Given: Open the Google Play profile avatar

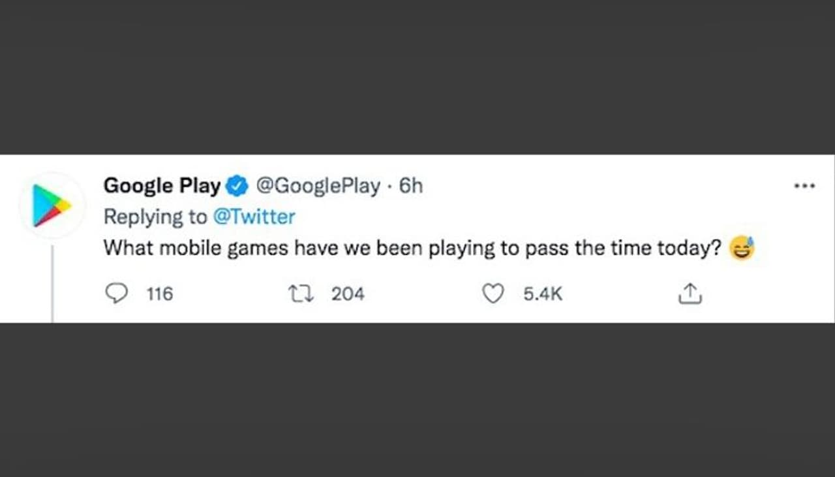Looking at the screenshot, I should pos(52,205).
